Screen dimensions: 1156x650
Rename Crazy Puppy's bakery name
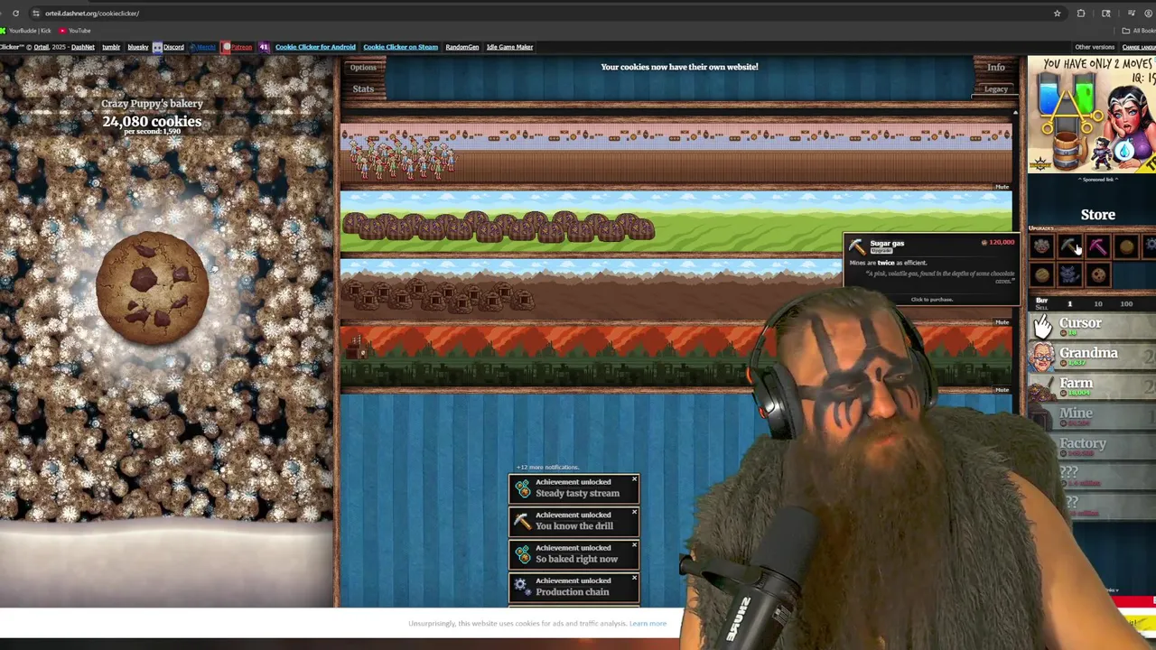click(152, 104)
